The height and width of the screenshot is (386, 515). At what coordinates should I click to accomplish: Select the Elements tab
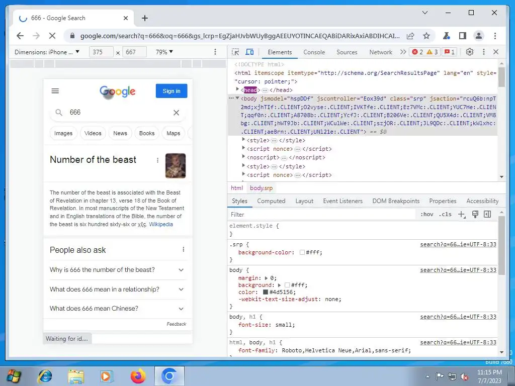[x=280, y=52]
